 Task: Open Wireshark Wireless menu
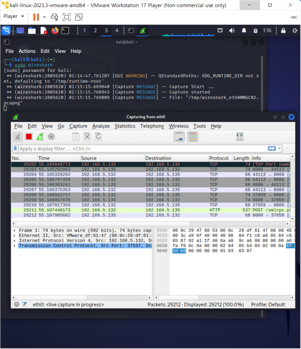click(x=179, y=126)
